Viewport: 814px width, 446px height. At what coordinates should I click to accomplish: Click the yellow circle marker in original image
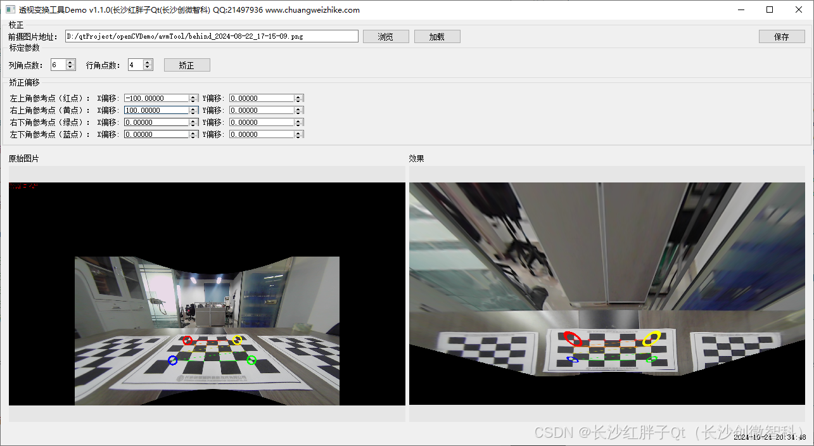tap(237, 340)
